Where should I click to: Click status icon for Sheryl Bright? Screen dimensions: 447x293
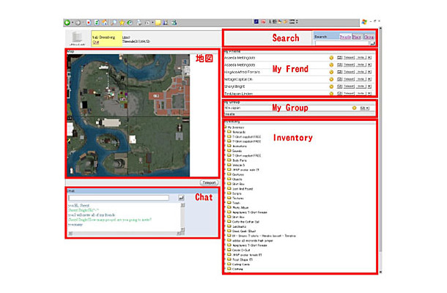pyautogui.click(x=331, y=86)
